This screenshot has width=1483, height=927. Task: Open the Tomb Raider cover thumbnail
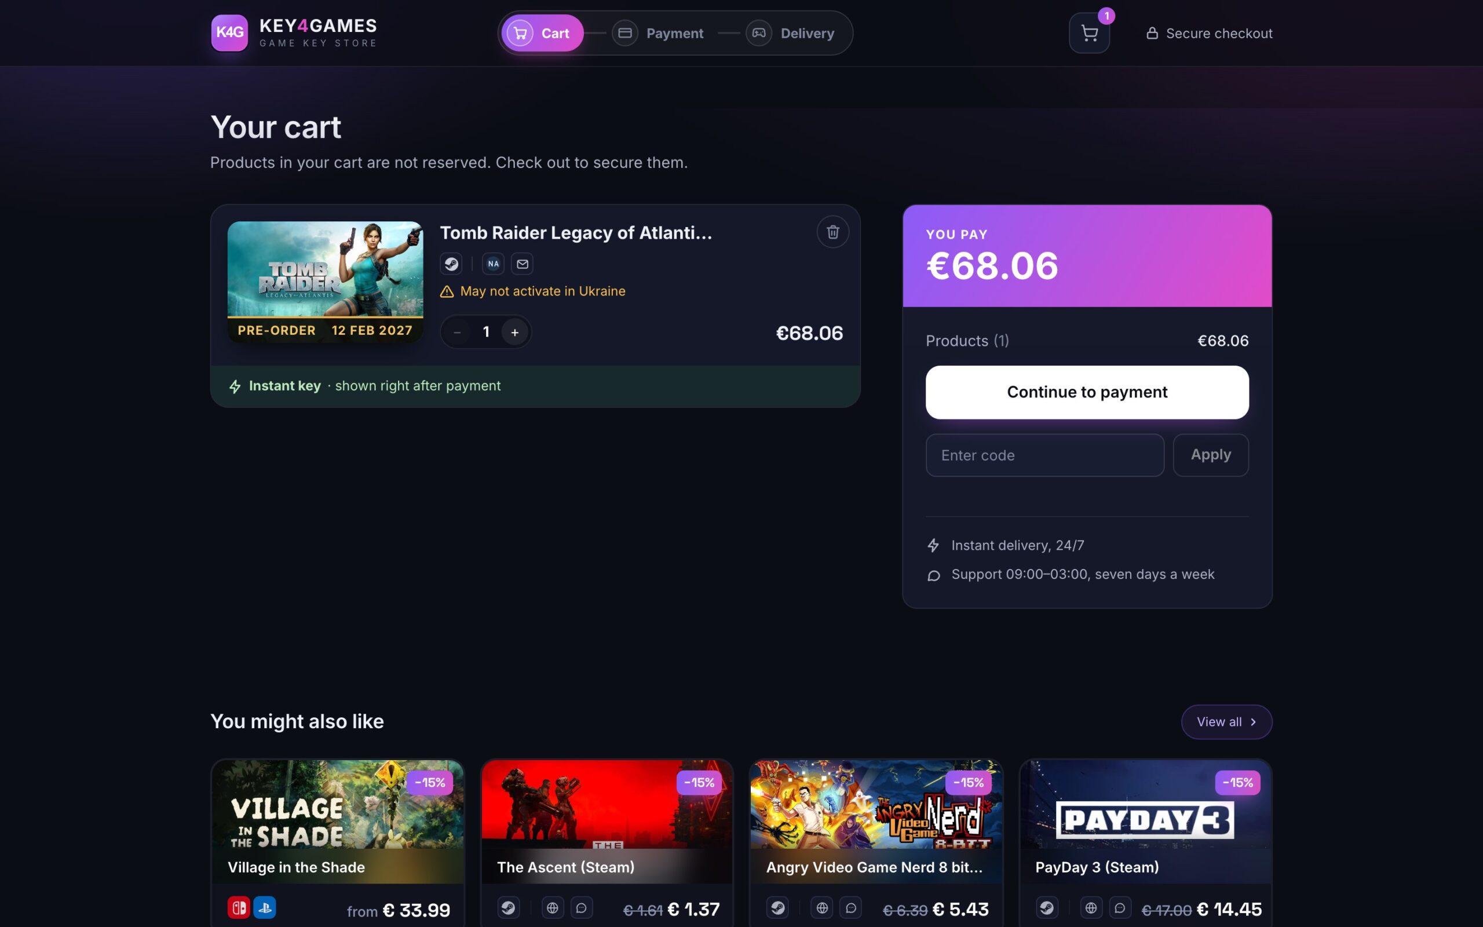[x=326, y=282]
